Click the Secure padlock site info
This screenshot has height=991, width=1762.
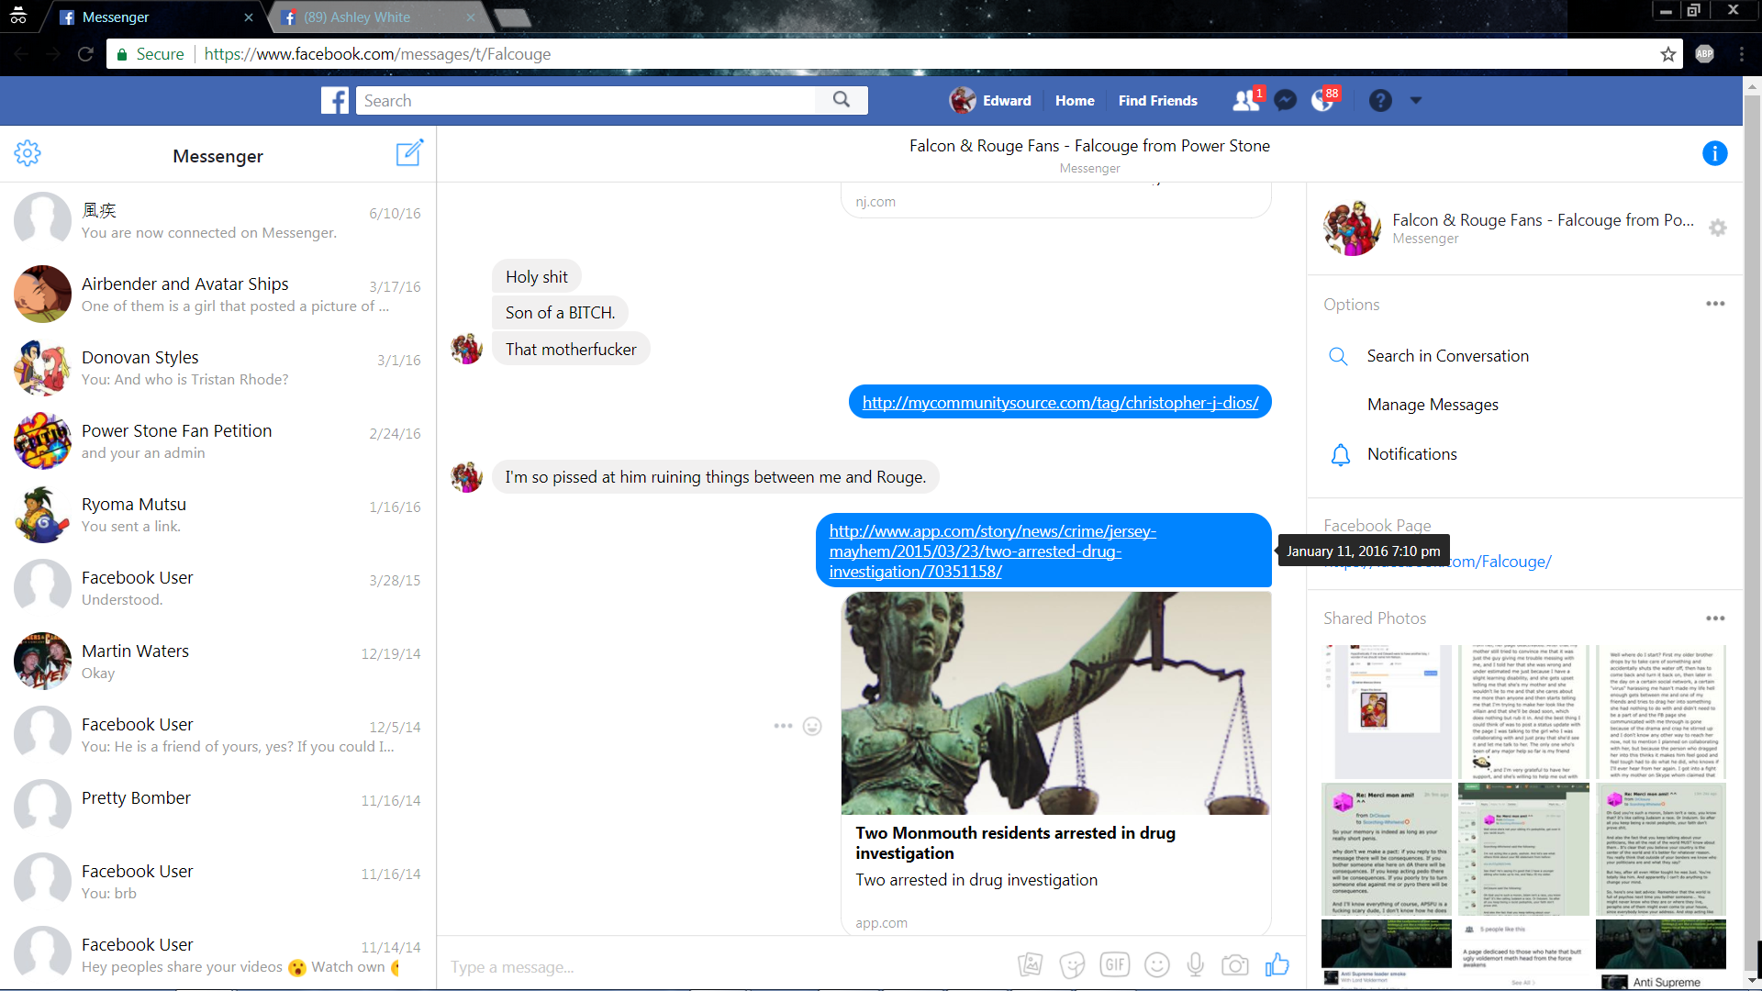150,54
